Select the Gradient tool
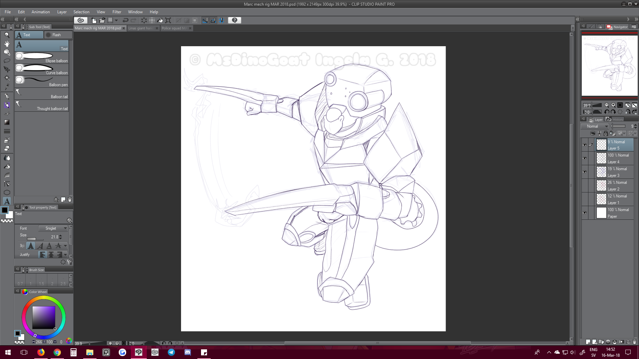Screen dimensions: 639x359 pos(7,122)
